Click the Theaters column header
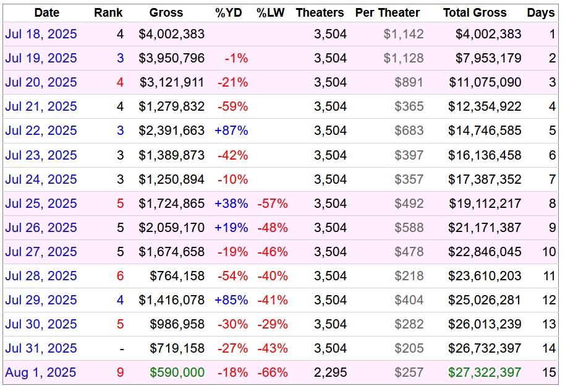The width and height of the screenshot is (565, 391). coord(320,13)
